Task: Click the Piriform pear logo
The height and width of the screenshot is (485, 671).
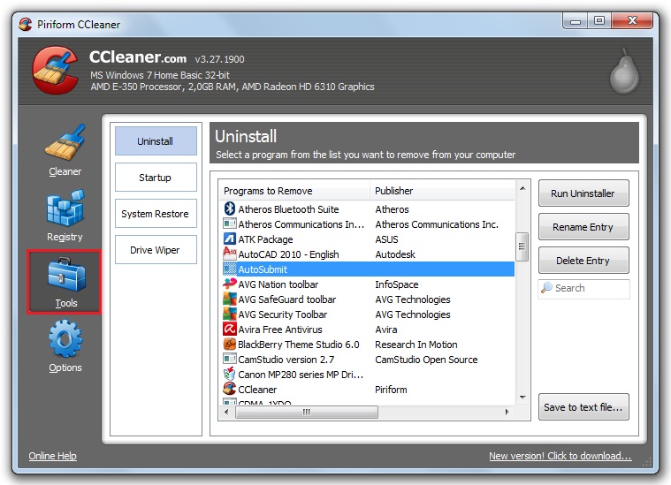Action: click(x=624, y=72)
